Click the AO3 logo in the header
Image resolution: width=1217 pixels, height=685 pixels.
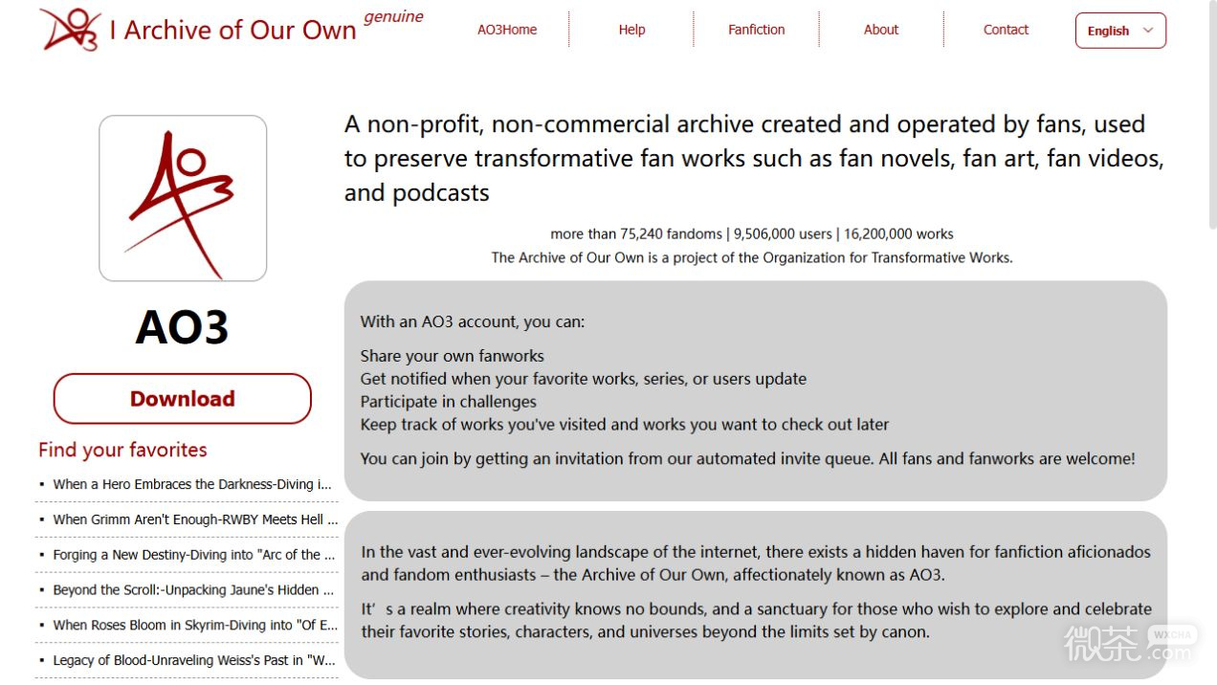70,30
